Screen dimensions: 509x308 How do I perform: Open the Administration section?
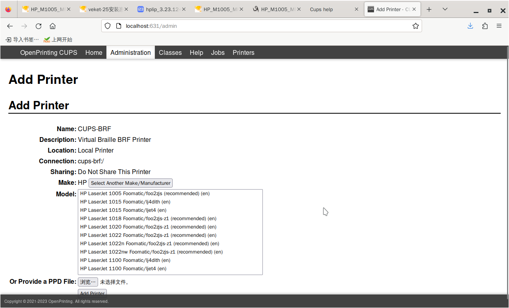[x=131, y=52]
